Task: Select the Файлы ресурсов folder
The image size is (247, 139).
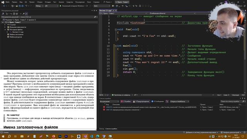Action: click(16, 37)
